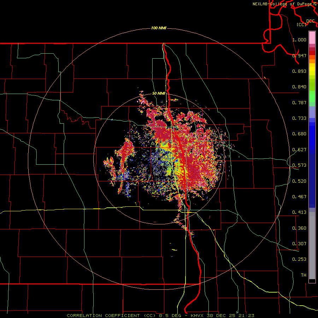Click the 0.307 scale value
This screenshot has width=318, height=318.
[x=299, y=244]
